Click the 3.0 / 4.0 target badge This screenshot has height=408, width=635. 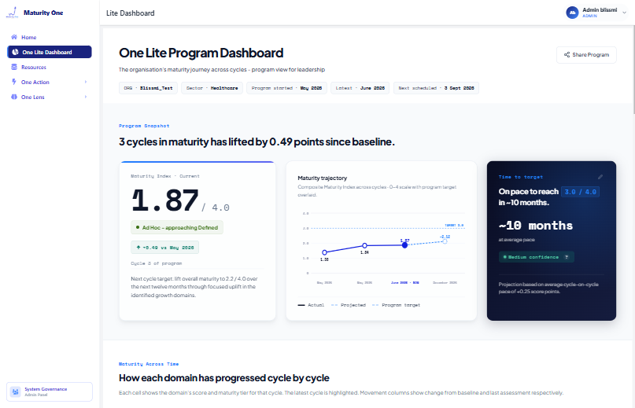581,192
